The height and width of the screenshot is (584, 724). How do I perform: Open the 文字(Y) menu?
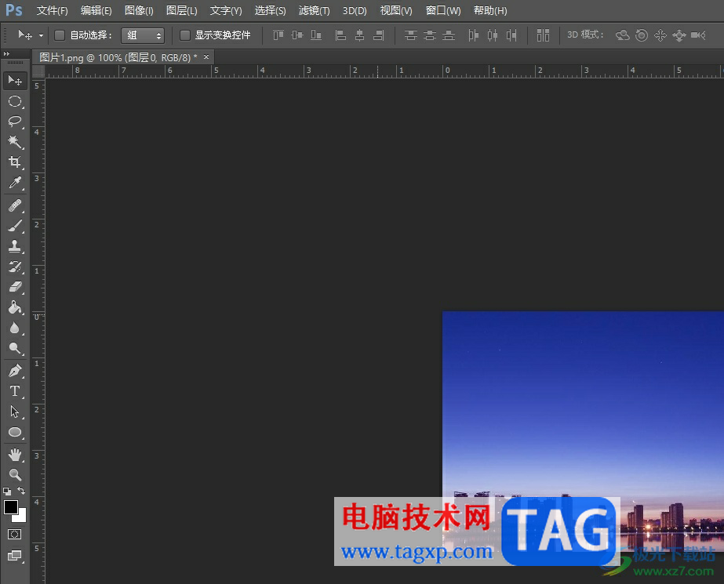(226, 11)
